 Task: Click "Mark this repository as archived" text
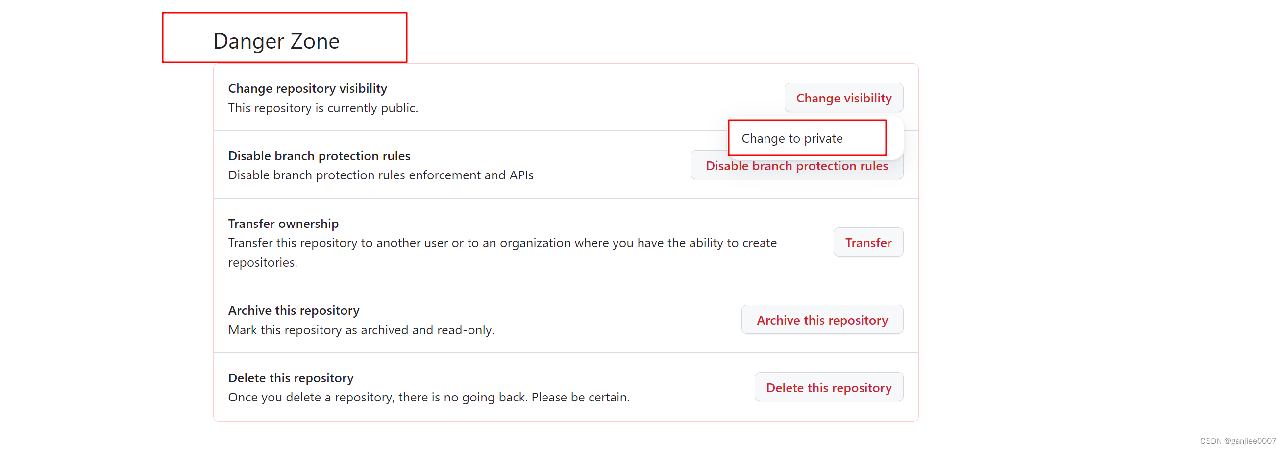(x=361, y=329)
